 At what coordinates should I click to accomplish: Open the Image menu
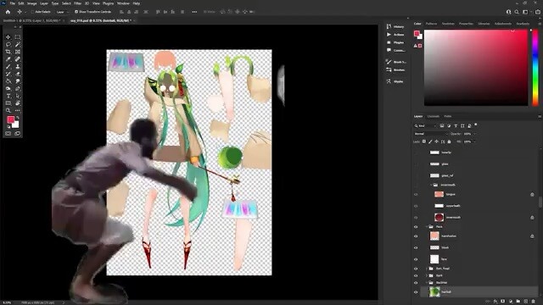(32, 3)
